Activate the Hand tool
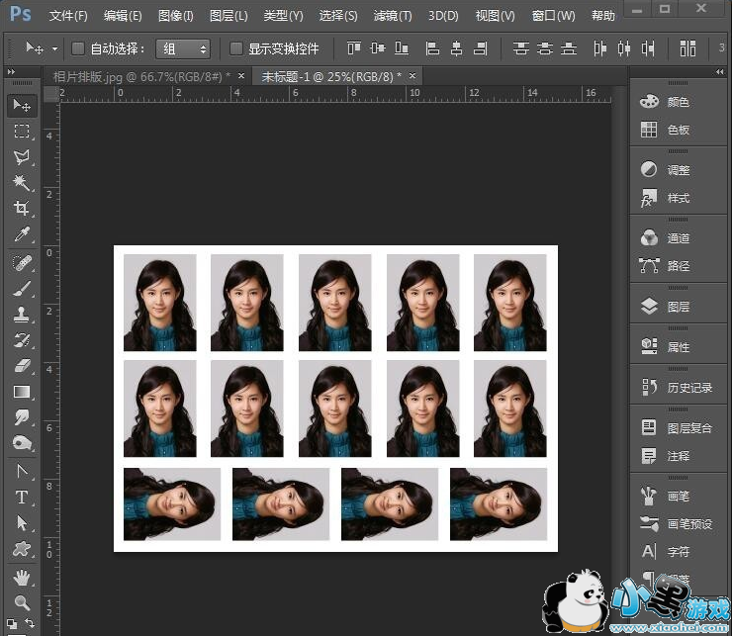This screenshot has width=732, height=636. [x=21, y=577]
